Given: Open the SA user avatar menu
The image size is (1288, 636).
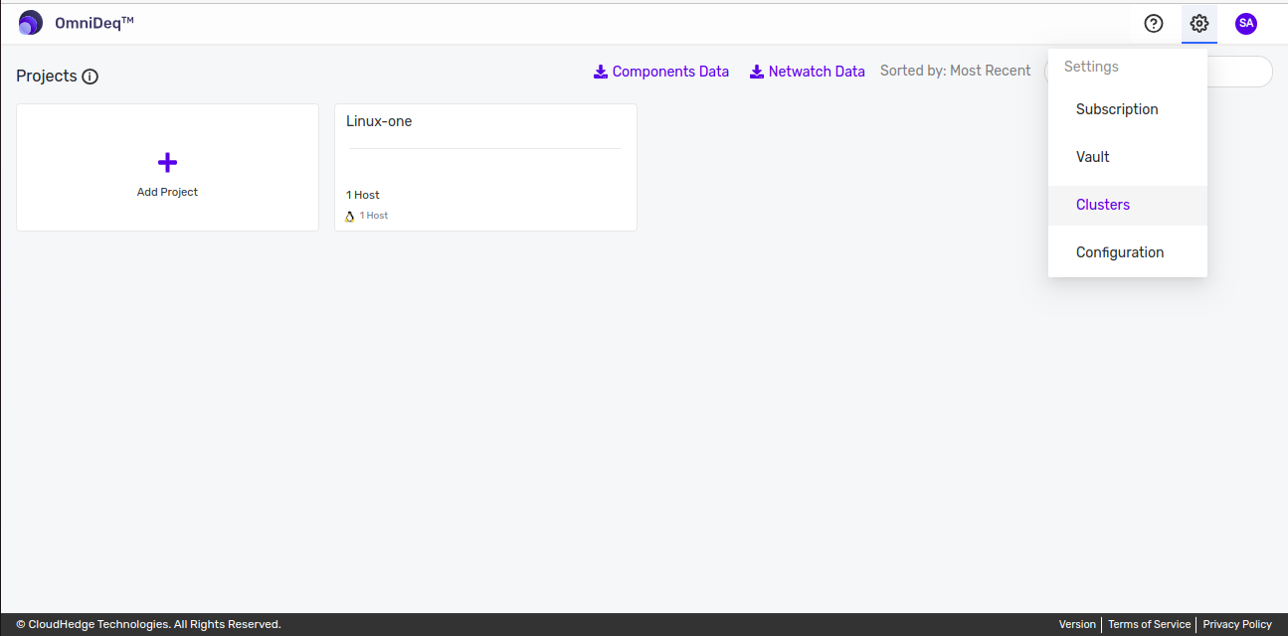Looking at the screenshot, I should point(1246,23).
